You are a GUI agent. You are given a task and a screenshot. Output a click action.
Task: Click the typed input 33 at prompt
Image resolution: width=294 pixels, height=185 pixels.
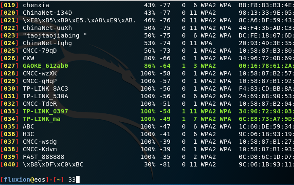click(72, 180)
